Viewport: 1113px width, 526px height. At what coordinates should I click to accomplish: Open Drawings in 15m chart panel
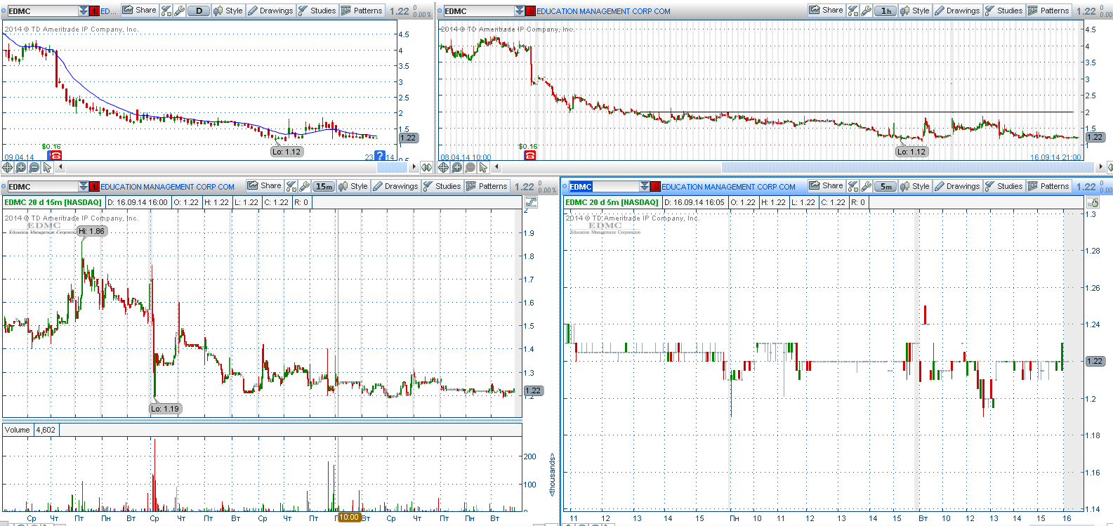(x=395, y=186)
